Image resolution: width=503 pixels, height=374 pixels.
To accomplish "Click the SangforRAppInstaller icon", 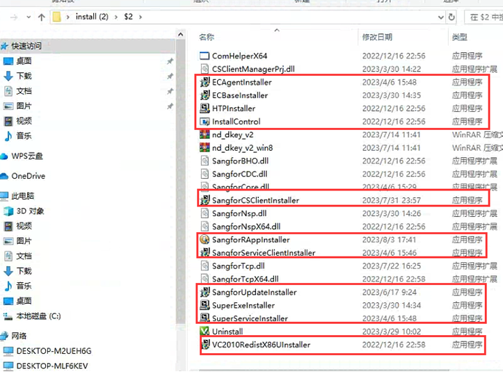I will [x=205, y=240].
